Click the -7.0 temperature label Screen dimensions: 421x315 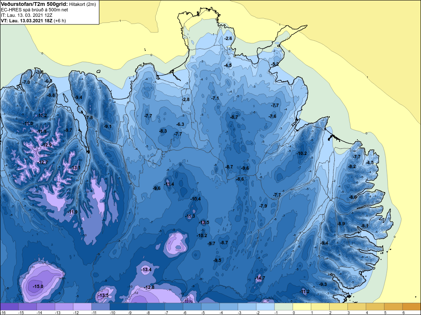26,82
